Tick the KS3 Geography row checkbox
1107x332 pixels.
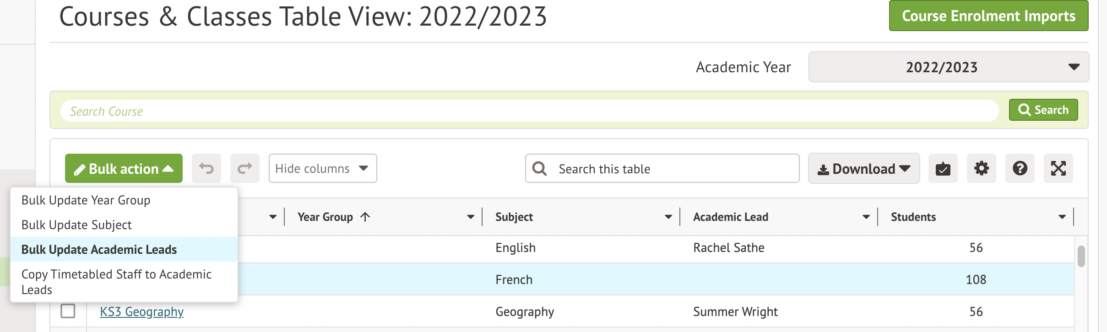click(68, 311)
